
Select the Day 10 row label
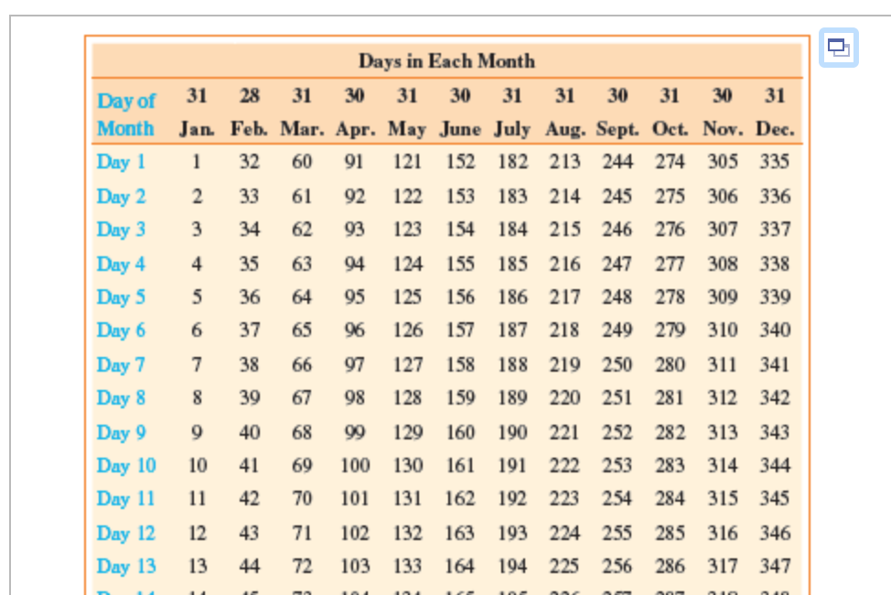[x=124, y=466]
